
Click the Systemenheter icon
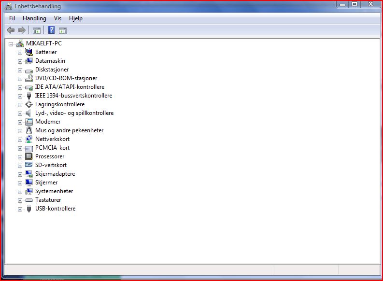click(29, 191)
